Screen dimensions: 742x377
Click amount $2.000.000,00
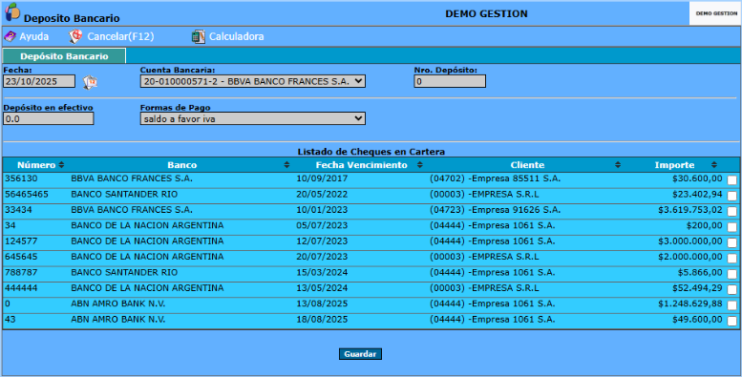click(690, 257)
